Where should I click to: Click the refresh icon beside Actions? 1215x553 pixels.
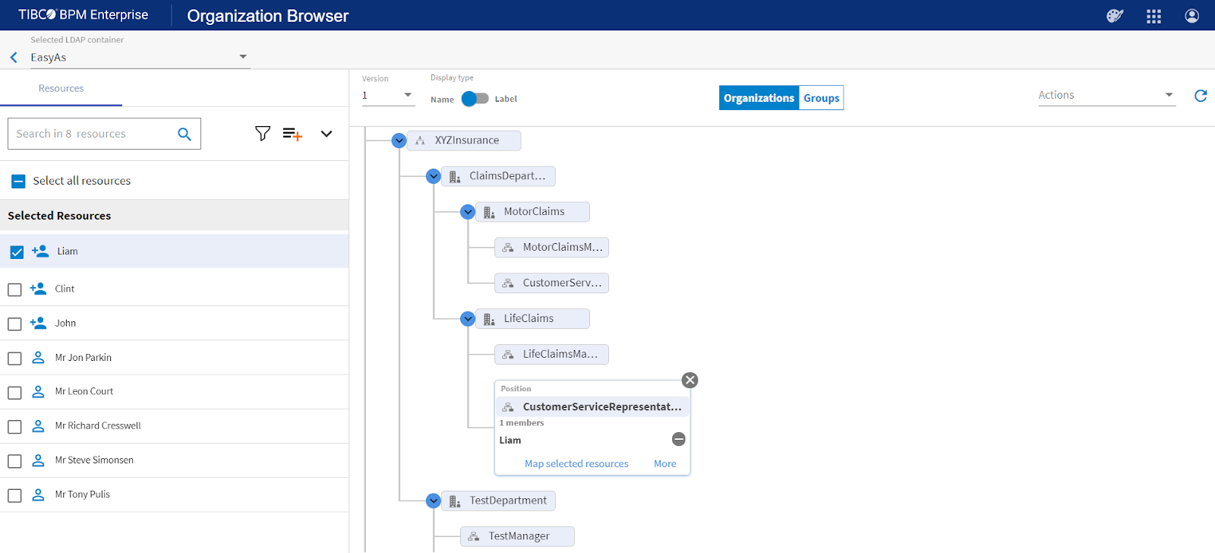[1201, 96]
